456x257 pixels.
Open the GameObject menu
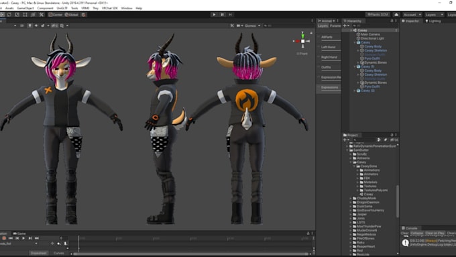(x=25, y=8)
